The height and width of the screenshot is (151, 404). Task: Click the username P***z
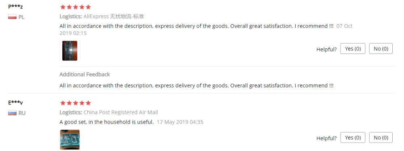[x=15, y=7]
